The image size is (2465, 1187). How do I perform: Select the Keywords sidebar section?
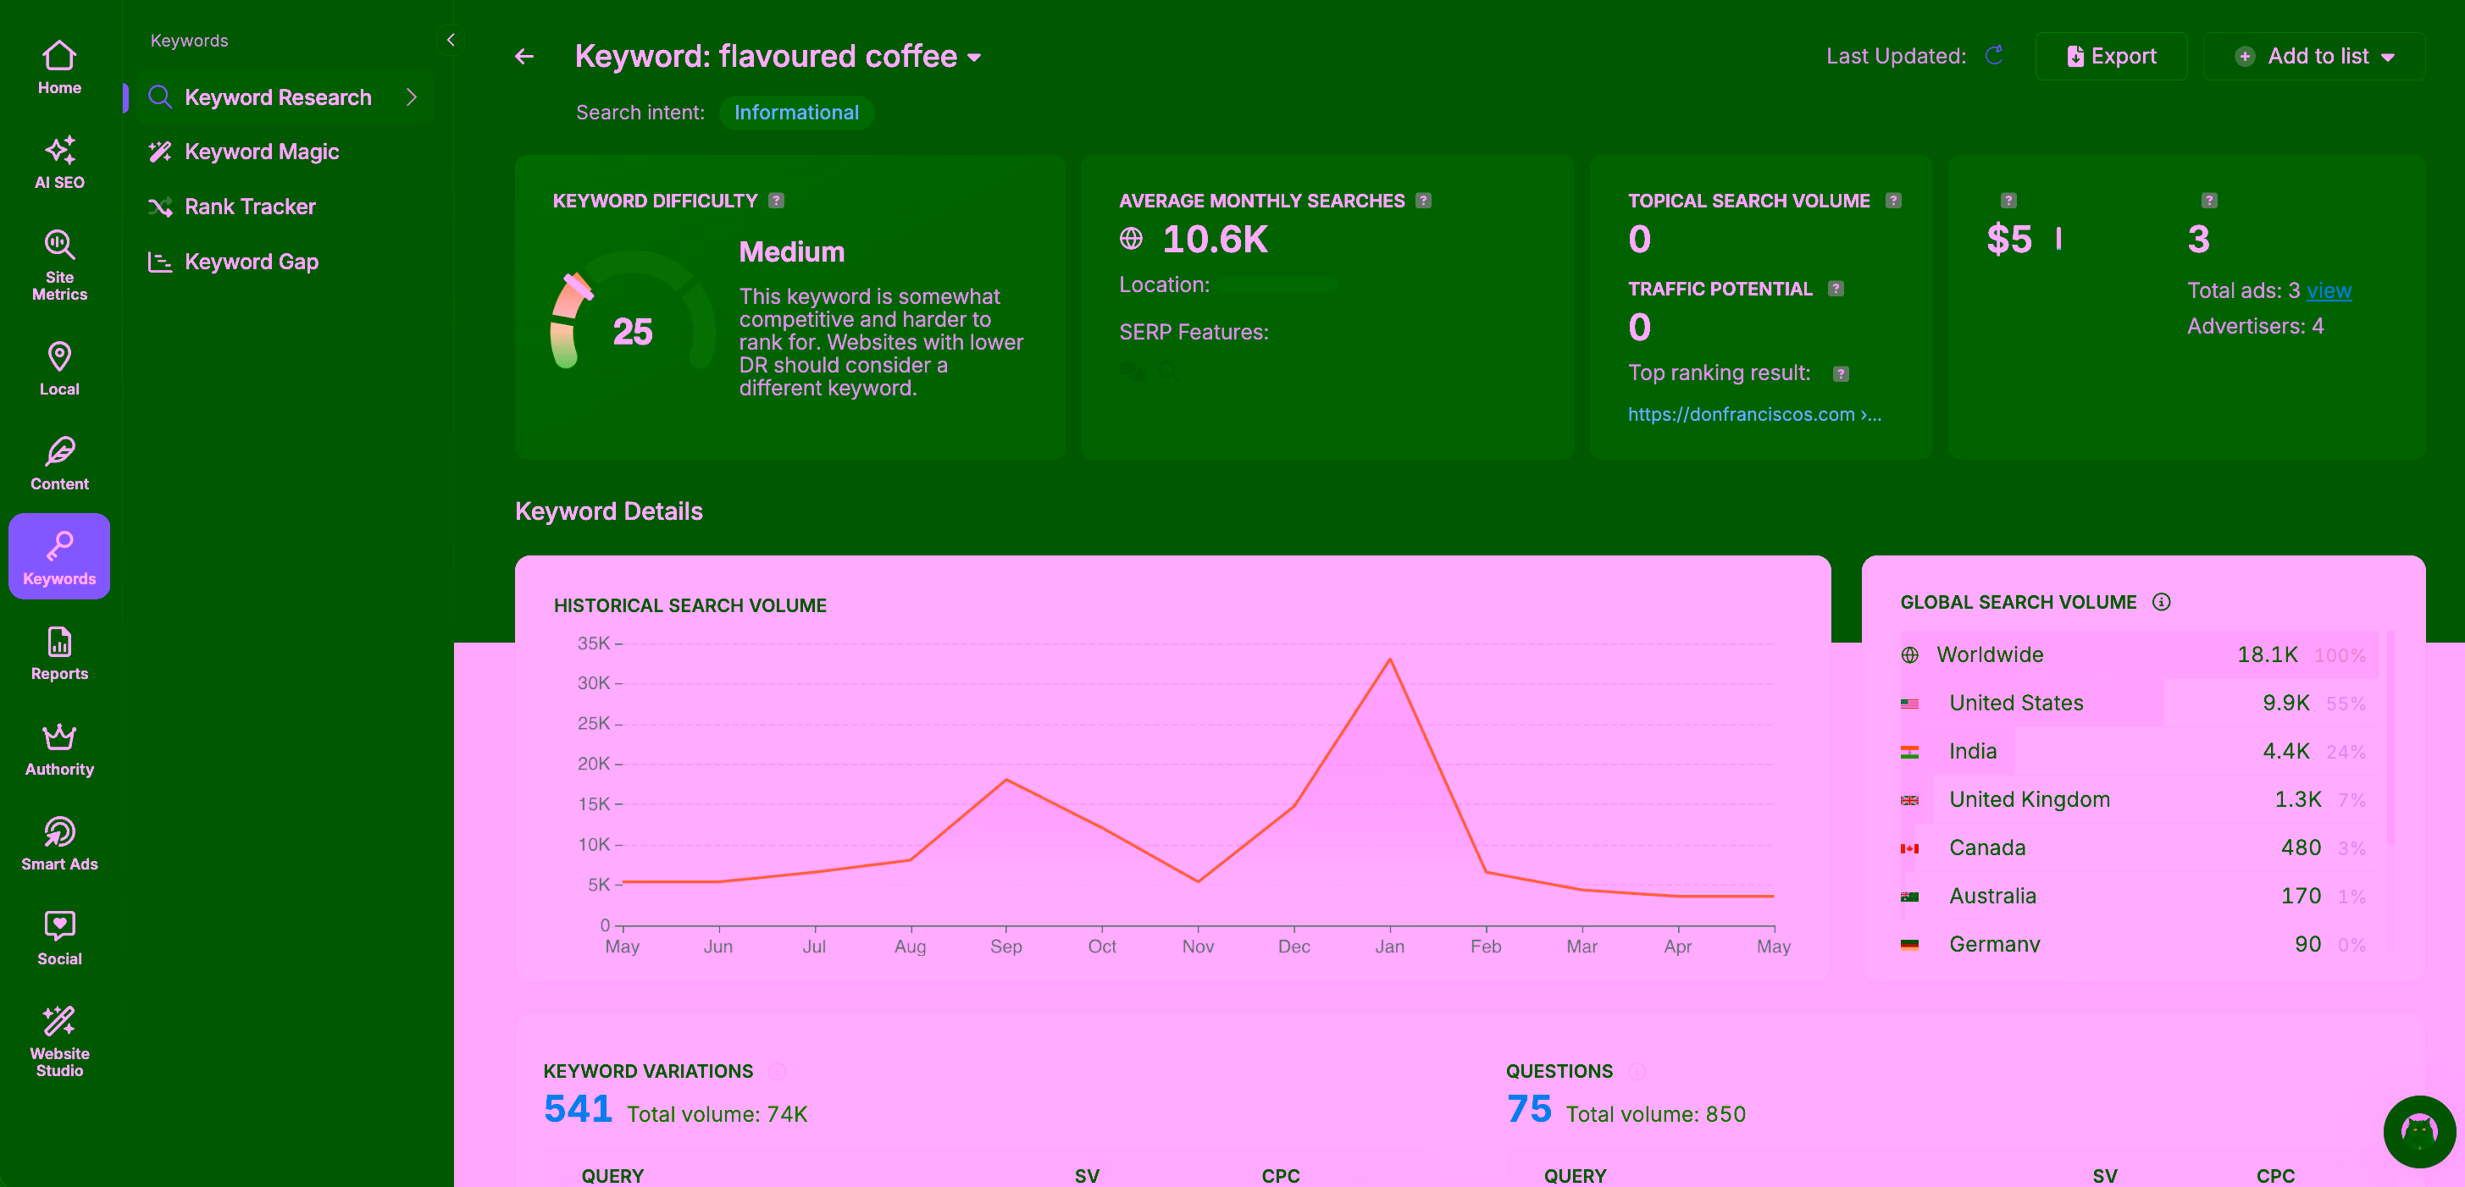point(59,557)
